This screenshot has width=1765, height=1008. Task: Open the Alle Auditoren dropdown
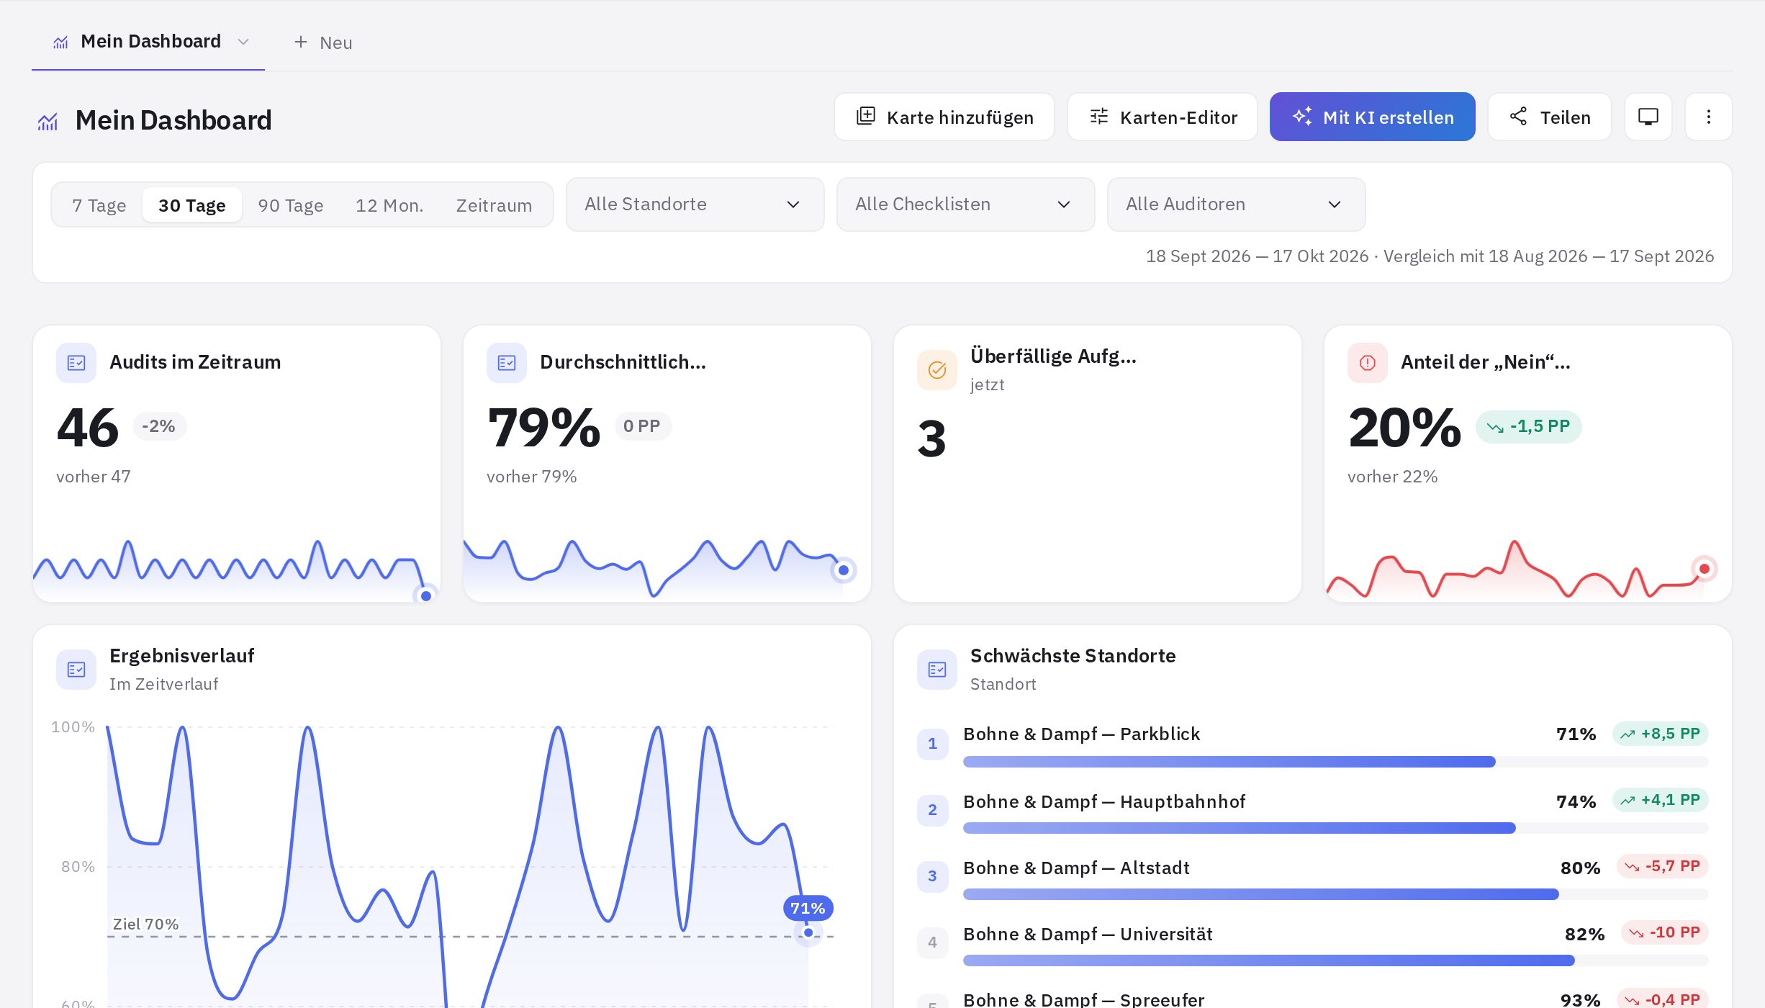point(1236,204)
